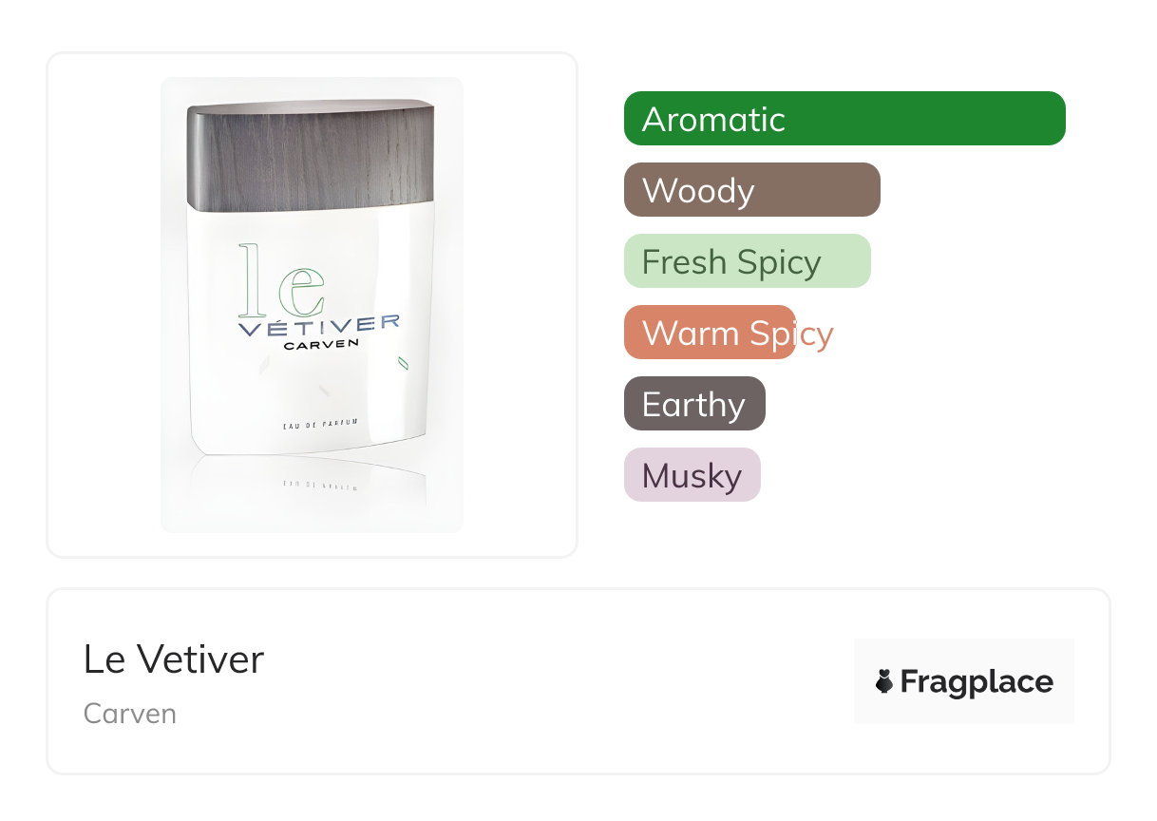Click the Fragplace logo
Viewport: 1157px width, 821px height.
pos(964,681)
